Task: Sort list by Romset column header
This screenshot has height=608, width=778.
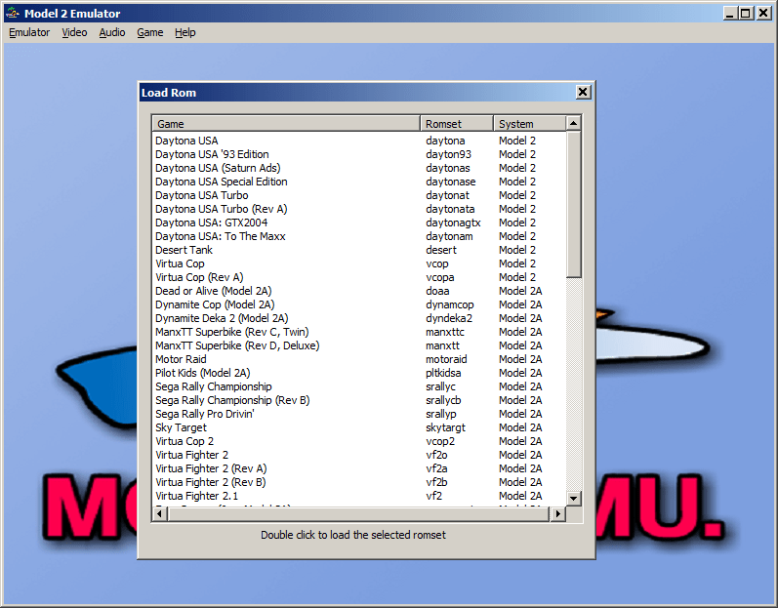Action: pyautogui.click(x=457, y=124)
